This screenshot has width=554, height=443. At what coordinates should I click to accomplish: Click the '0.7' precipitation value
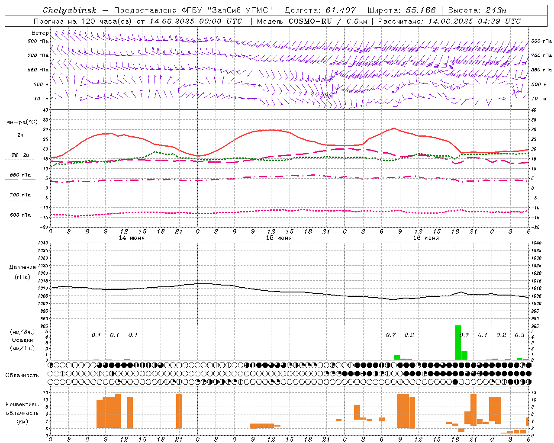pyautogui.click(x=391, y=335)
